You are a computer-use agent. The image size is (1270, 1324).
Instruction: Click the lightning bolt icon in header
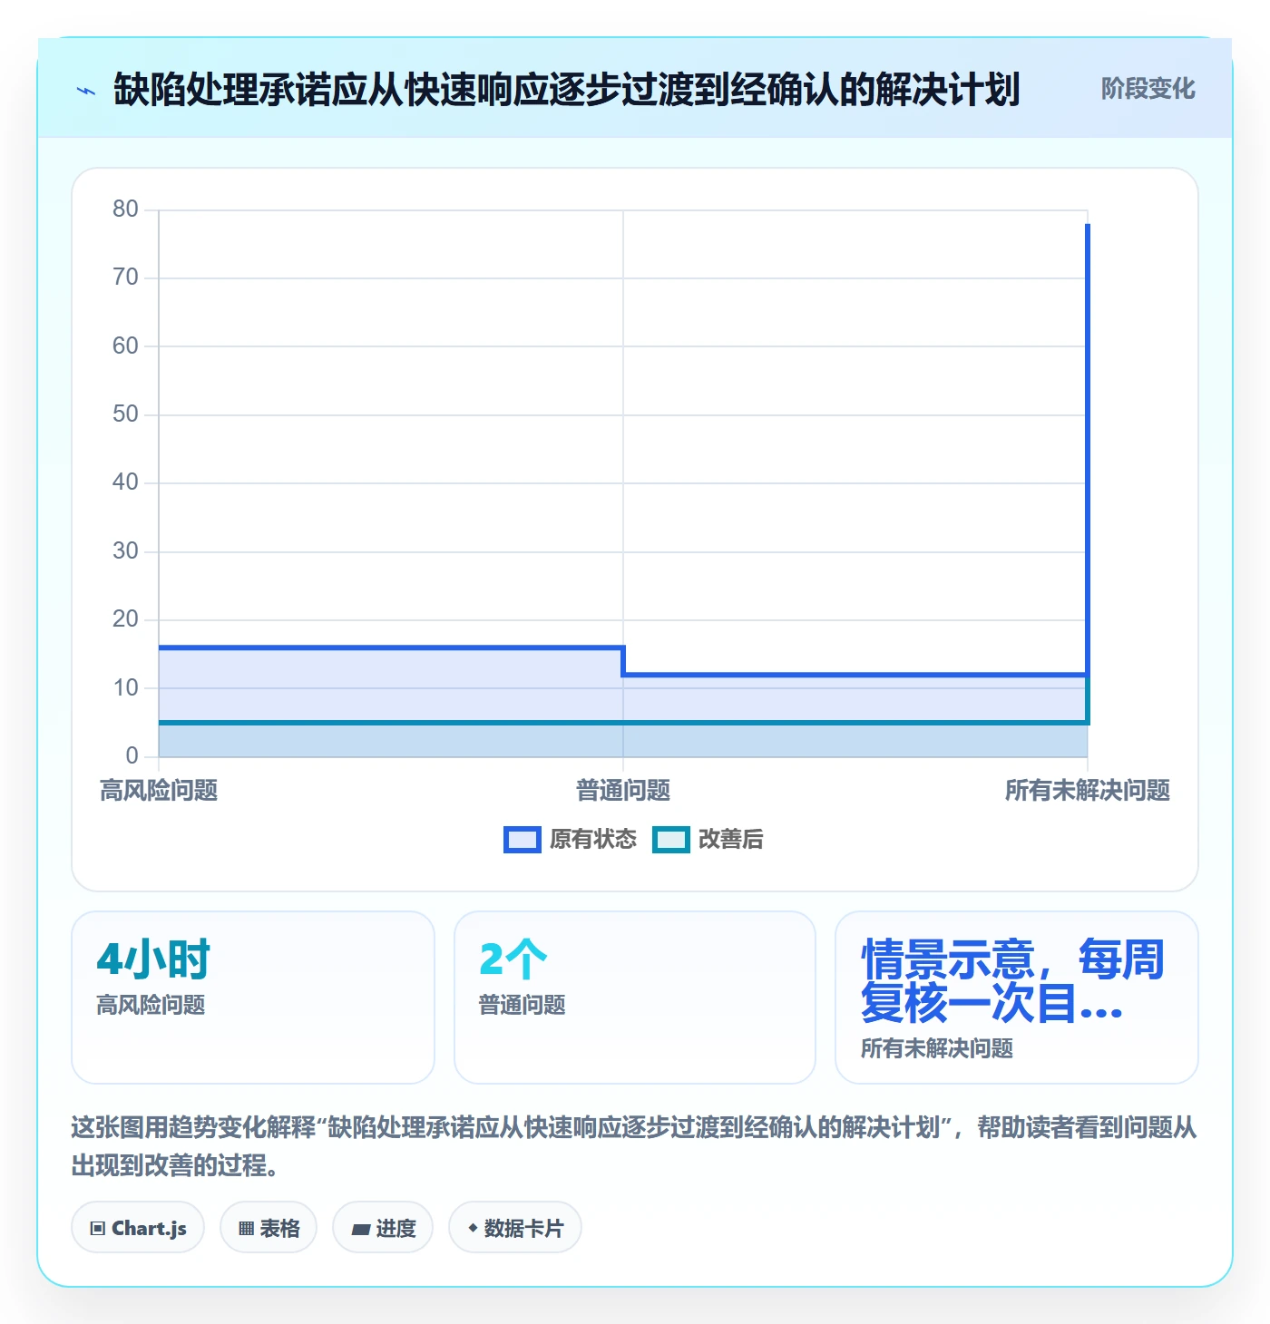pyautogui.click(x=86, y=91)
